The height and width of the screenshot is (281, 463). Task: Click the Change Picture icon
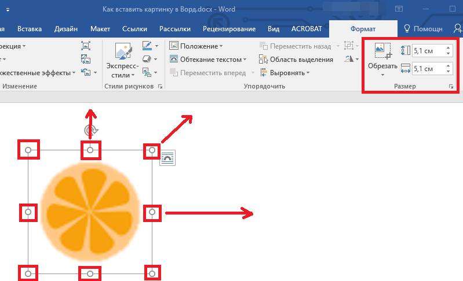86,59
